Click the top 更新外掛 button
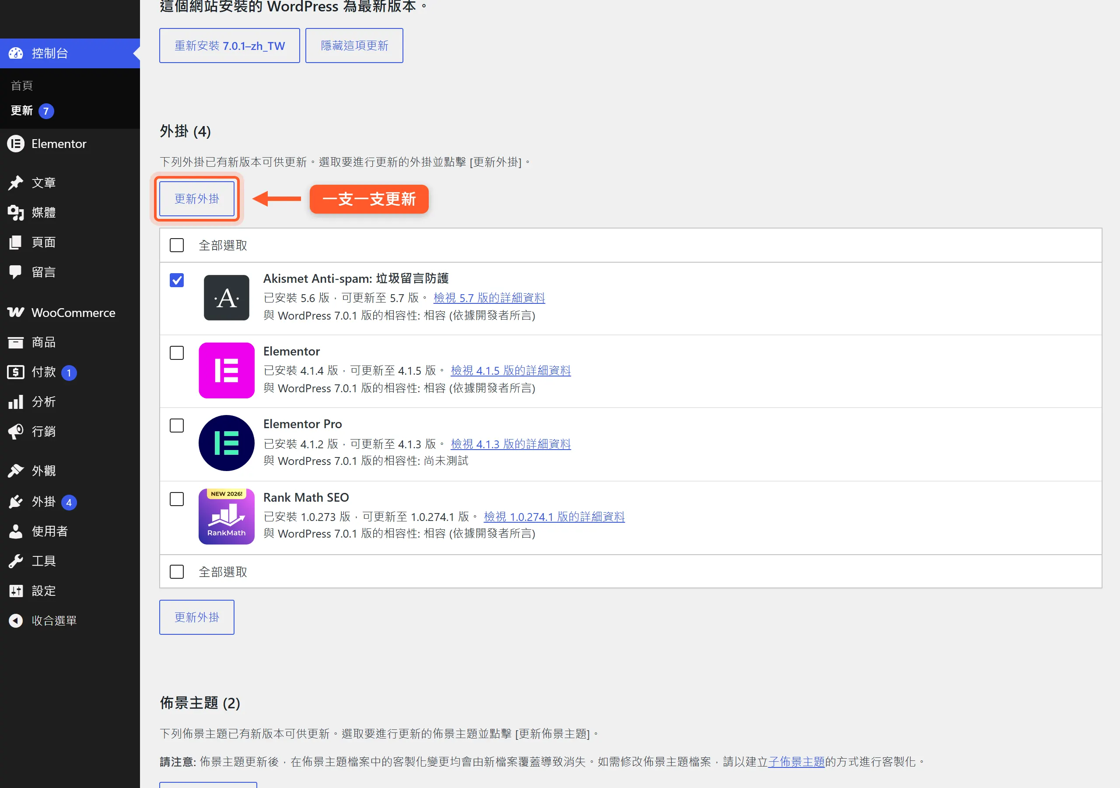The image size is (1120, 788). (x=197, y=199)
